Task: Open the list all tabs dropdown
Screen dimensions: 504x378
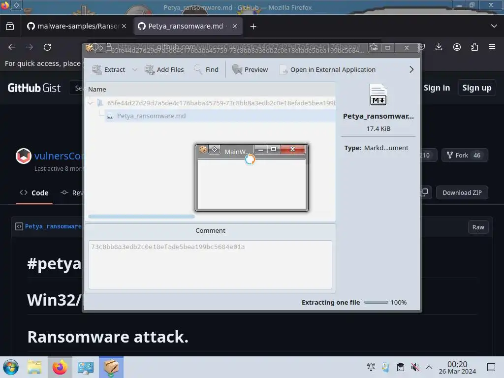Action: coord(494,26)
